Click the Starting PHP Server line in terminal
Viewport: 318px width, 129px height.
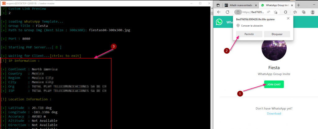pyautogui.click(x=31, y=47)
